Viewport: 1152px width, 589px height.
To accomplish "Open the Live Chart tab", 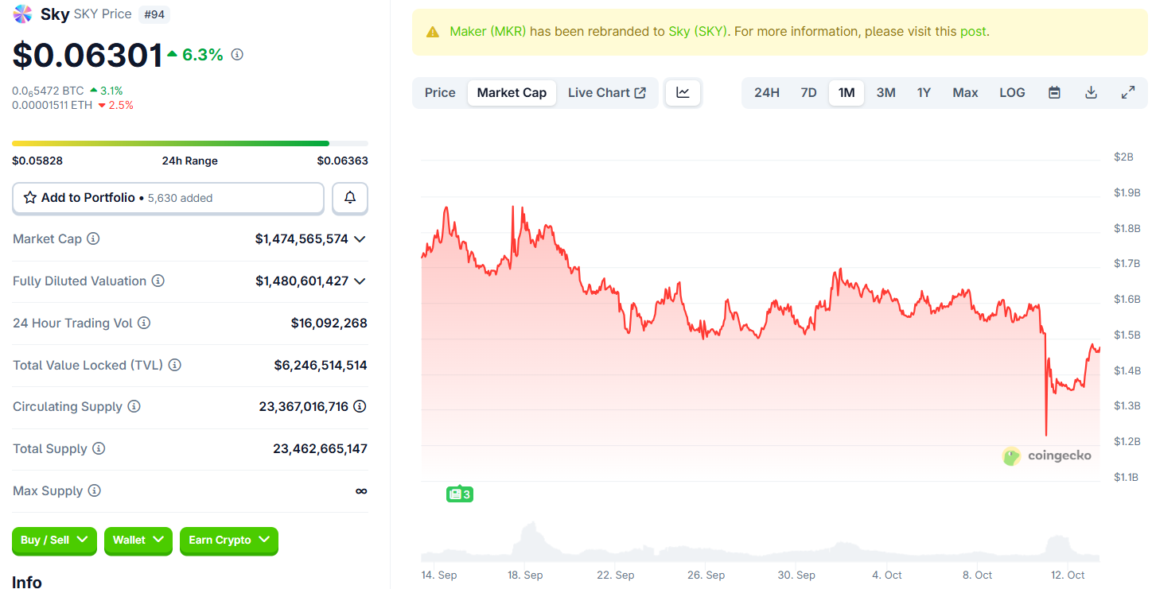I will click(607, 92).
